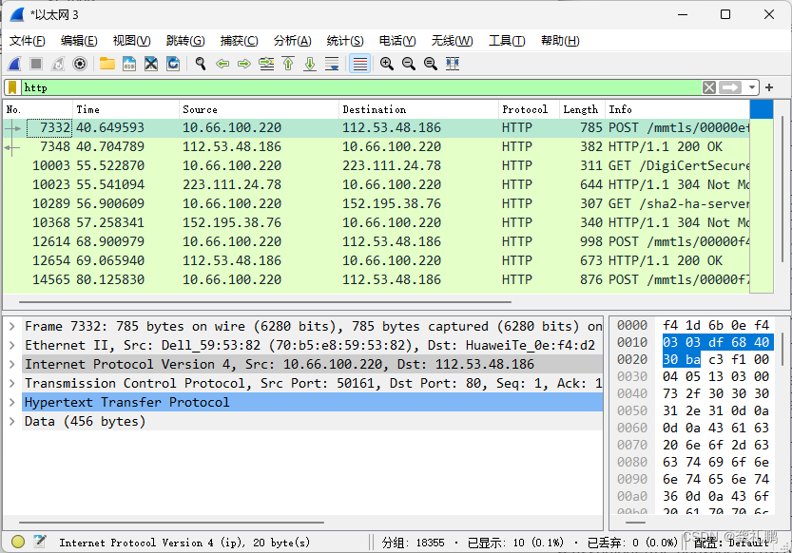This screenshot has width=792, height=553.
Task: Jump to the first packet
Action: coord(288,64)
